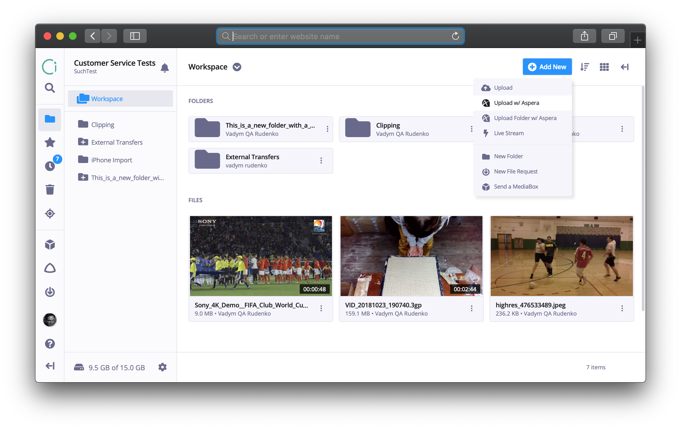Open options menu for Clipping folder card
The image size is (681, 429).
click(x=471, y=129)
